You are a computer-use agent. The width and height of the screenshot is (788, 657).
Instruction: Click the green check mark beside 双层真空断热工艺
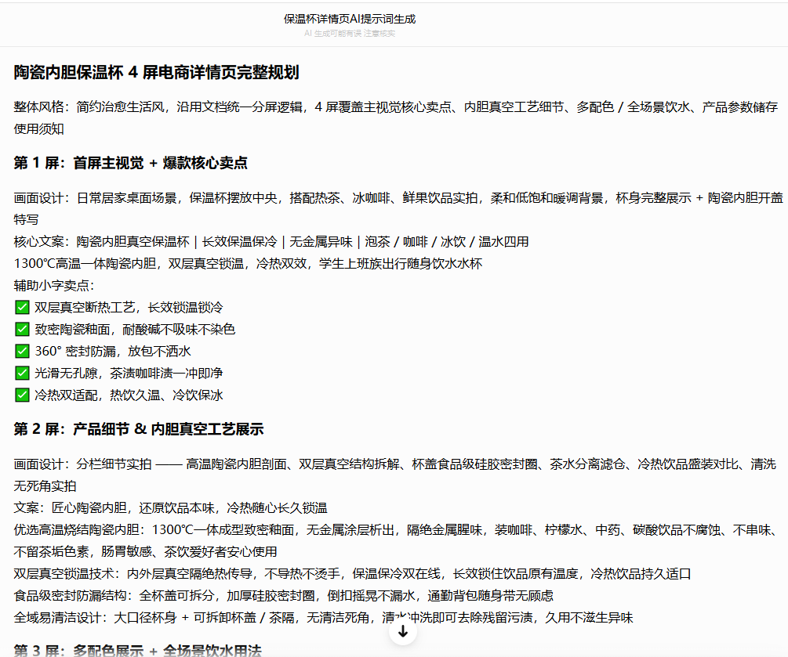click(x=22, y=307)
